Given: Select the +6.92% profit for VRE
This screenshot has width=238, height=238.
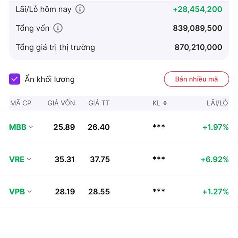Looking at the screenshot, I should click(215, 159).
